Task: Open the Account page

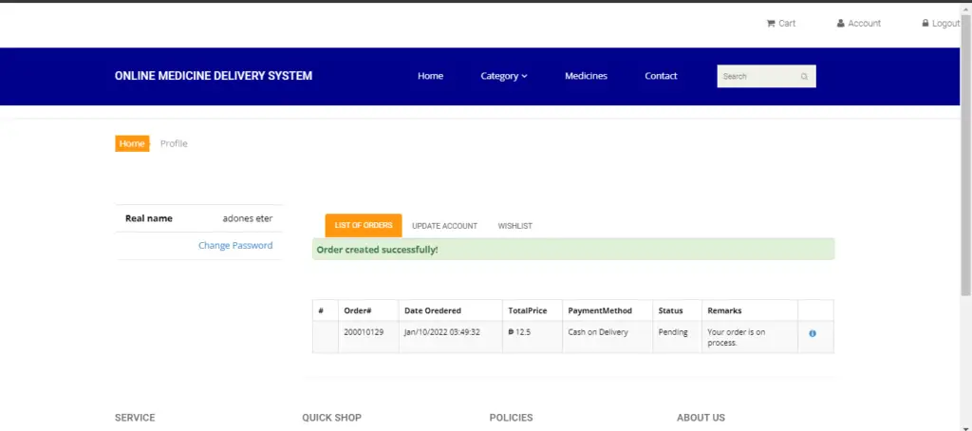Action: (x=858, y=23)
